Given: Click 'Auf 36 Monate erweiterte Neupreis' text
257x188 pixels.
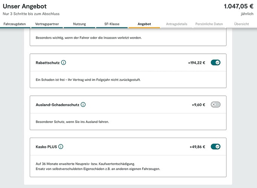Looking at the screenshot, I should (x=85, y=164).
